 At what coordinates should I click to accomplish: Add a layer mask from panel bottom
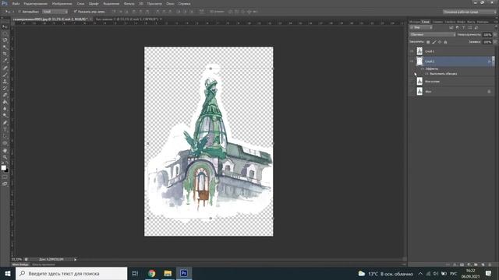pyautogui.click(x=462, y=264)
